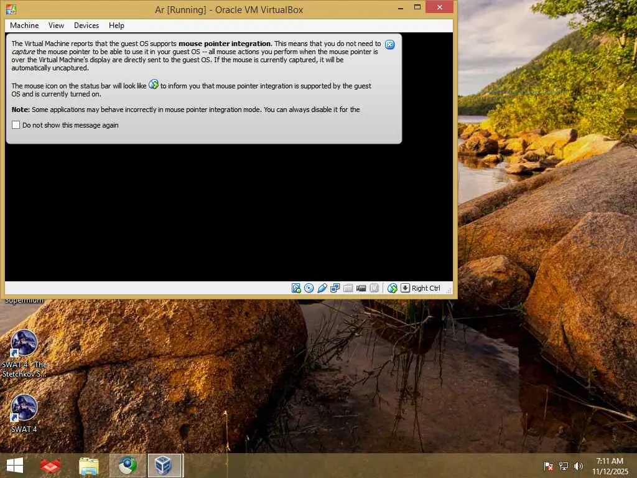Click the volume speaker tray icon

579,466
